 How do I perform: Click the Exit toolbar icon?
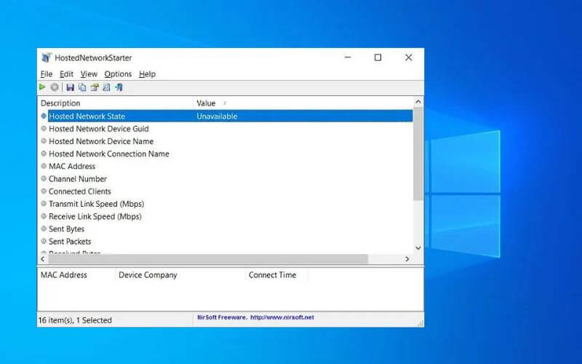click(119, 87)
